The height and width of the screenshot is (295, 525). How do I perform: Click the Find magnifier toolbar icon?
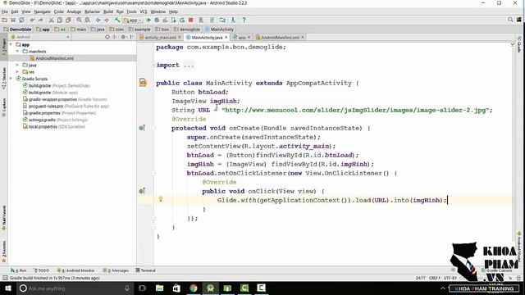click(79, 20)
